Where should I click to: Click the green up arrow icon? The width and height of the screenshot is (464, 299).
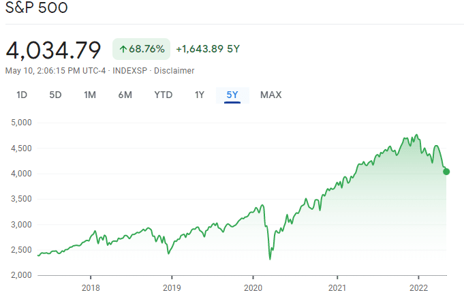click(123, 49)
